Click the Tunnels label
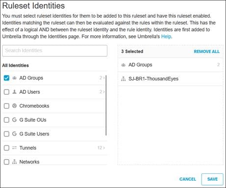 [28, 148]
